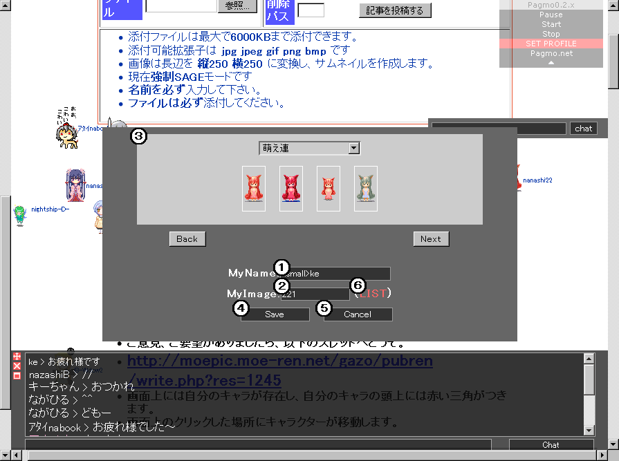The image size is (619, 461).
Task: Click the 'nightship-D-' name label
Action: pos(50,209)
